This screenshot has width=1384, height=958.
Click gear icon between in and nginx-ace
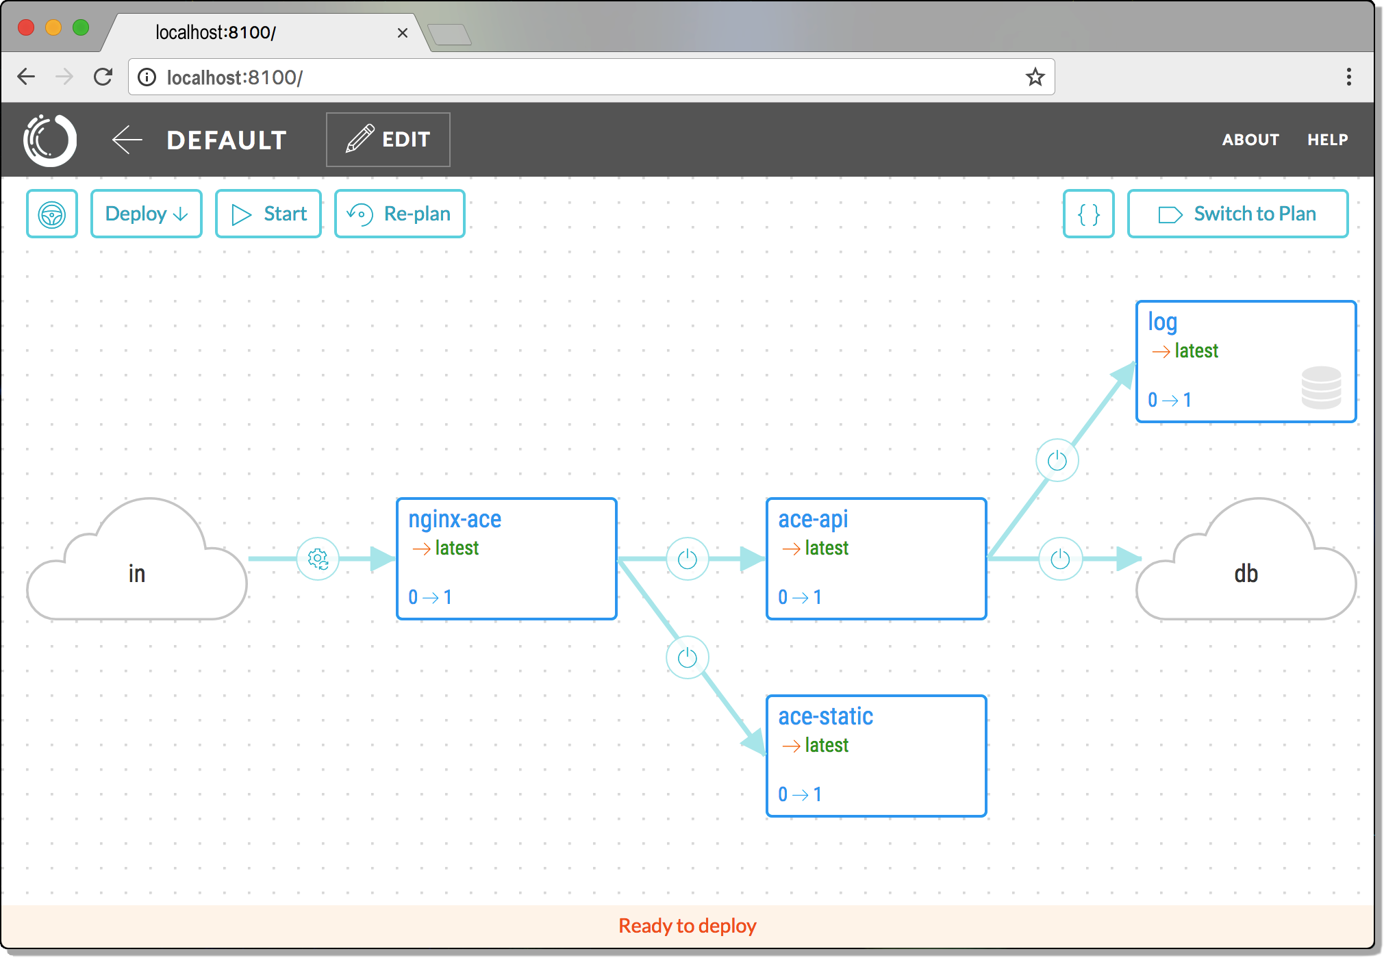coord(318,559)
